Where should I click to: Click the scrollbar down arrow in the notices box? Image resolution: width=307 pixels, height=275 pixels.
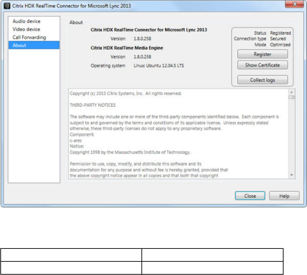tap(292, 175)
